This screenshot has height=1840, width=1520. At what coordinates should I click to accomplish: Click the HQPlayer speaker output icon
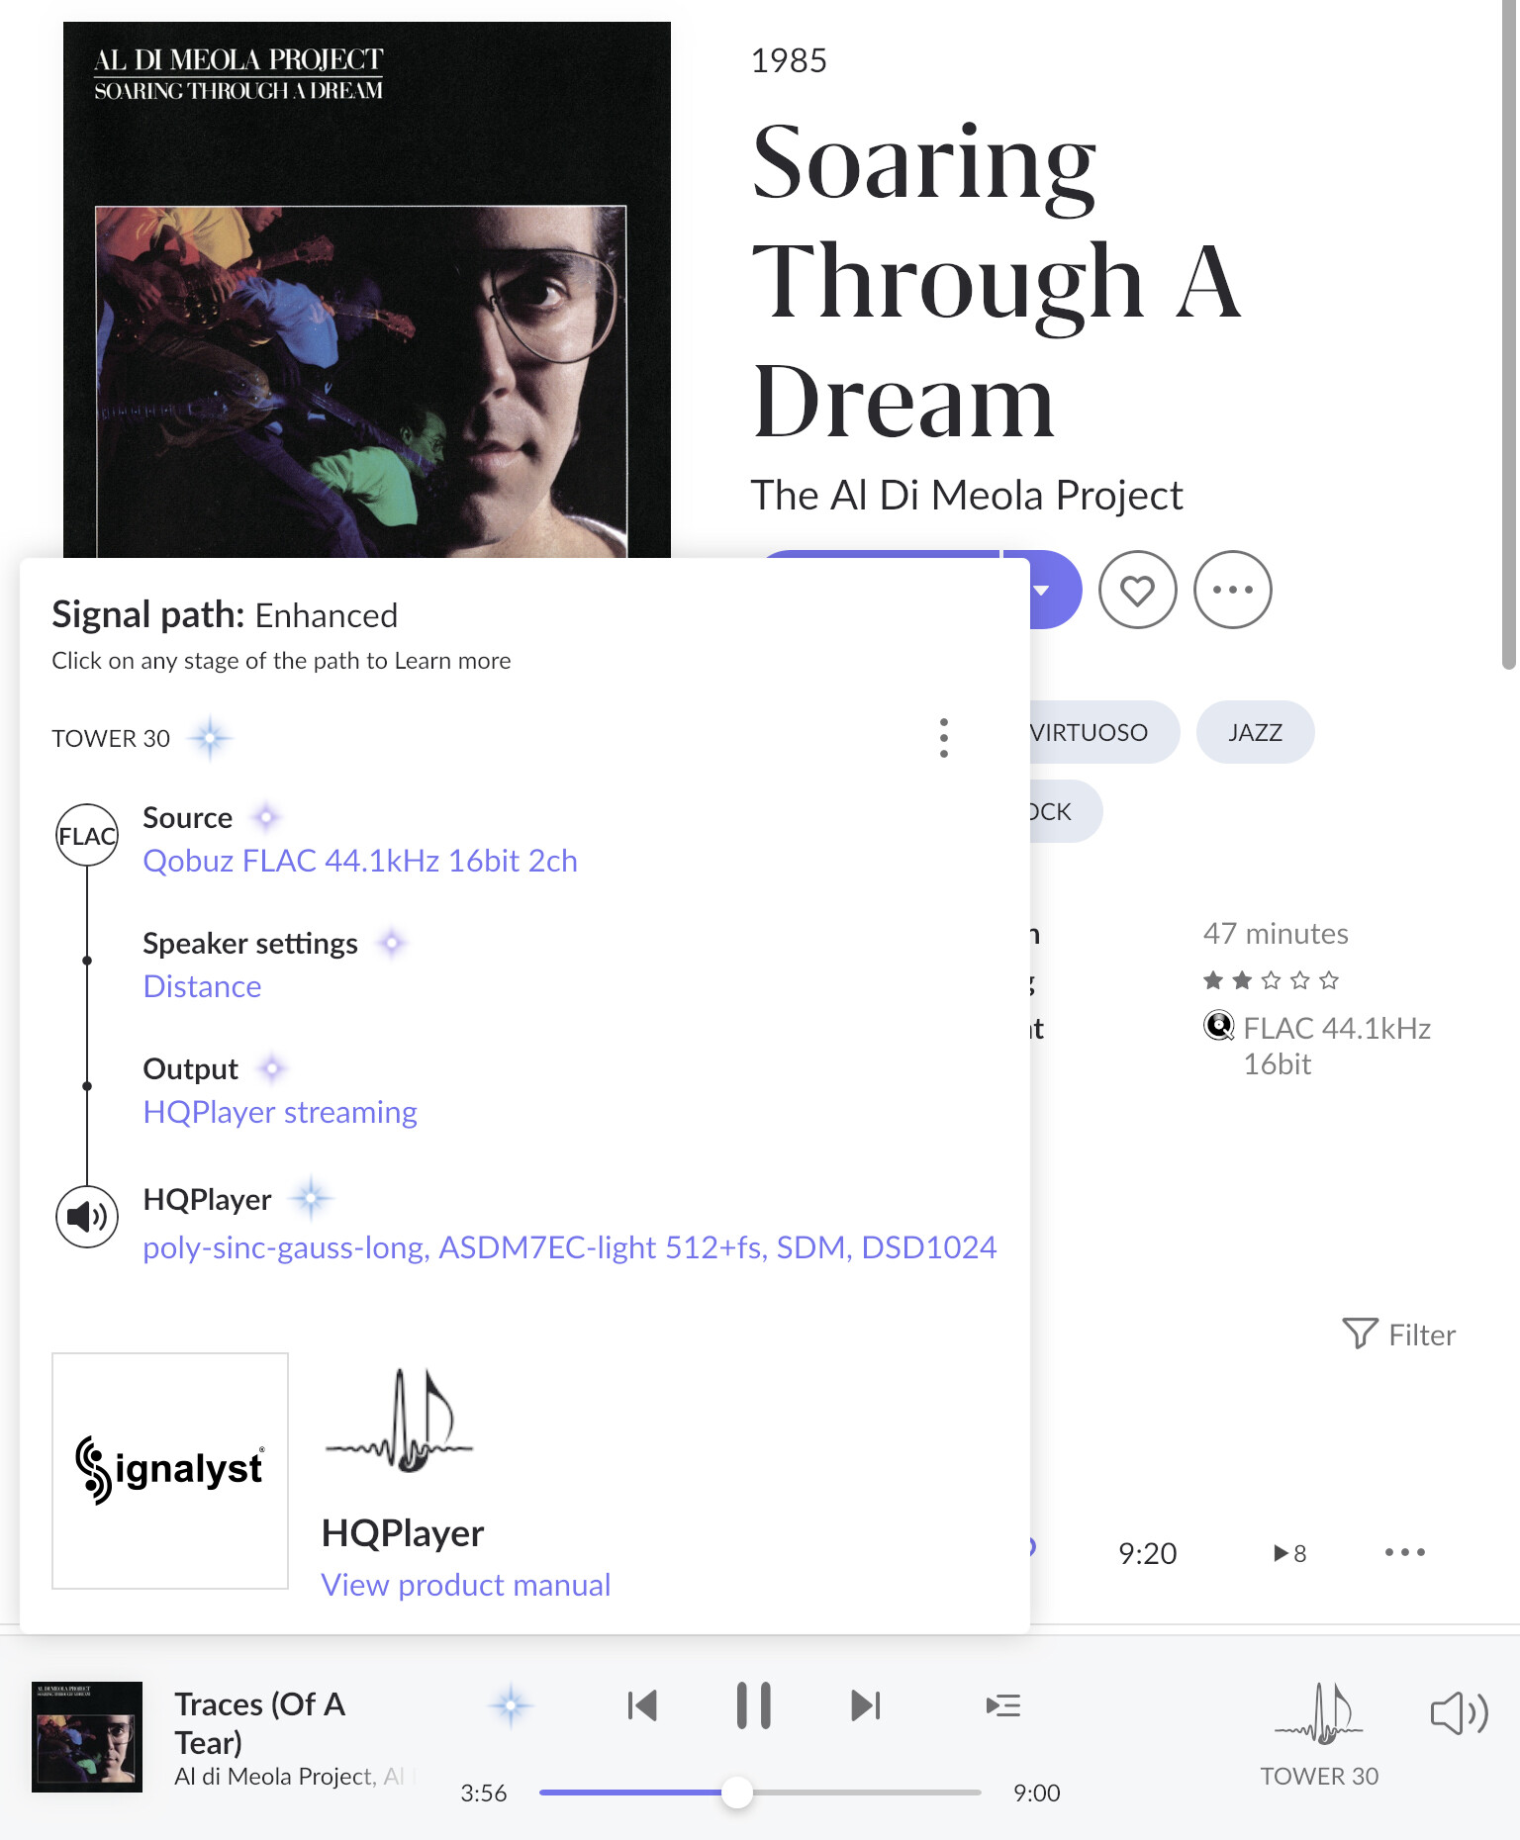(x=87, y=1217)
